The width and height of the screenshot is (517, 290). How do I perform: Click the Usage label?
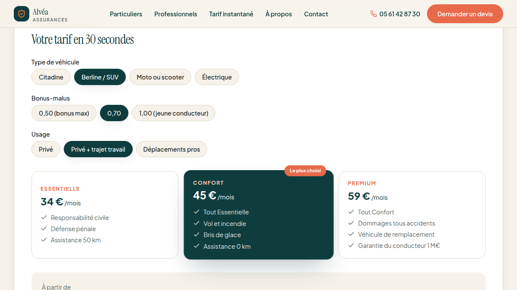pos(40,134)
